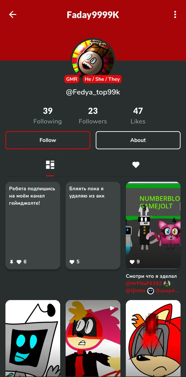Switch to the liked posts heart tab
The width and height of the screenshot is (186, 377).
pyautogui.click(x=136, y=165)
